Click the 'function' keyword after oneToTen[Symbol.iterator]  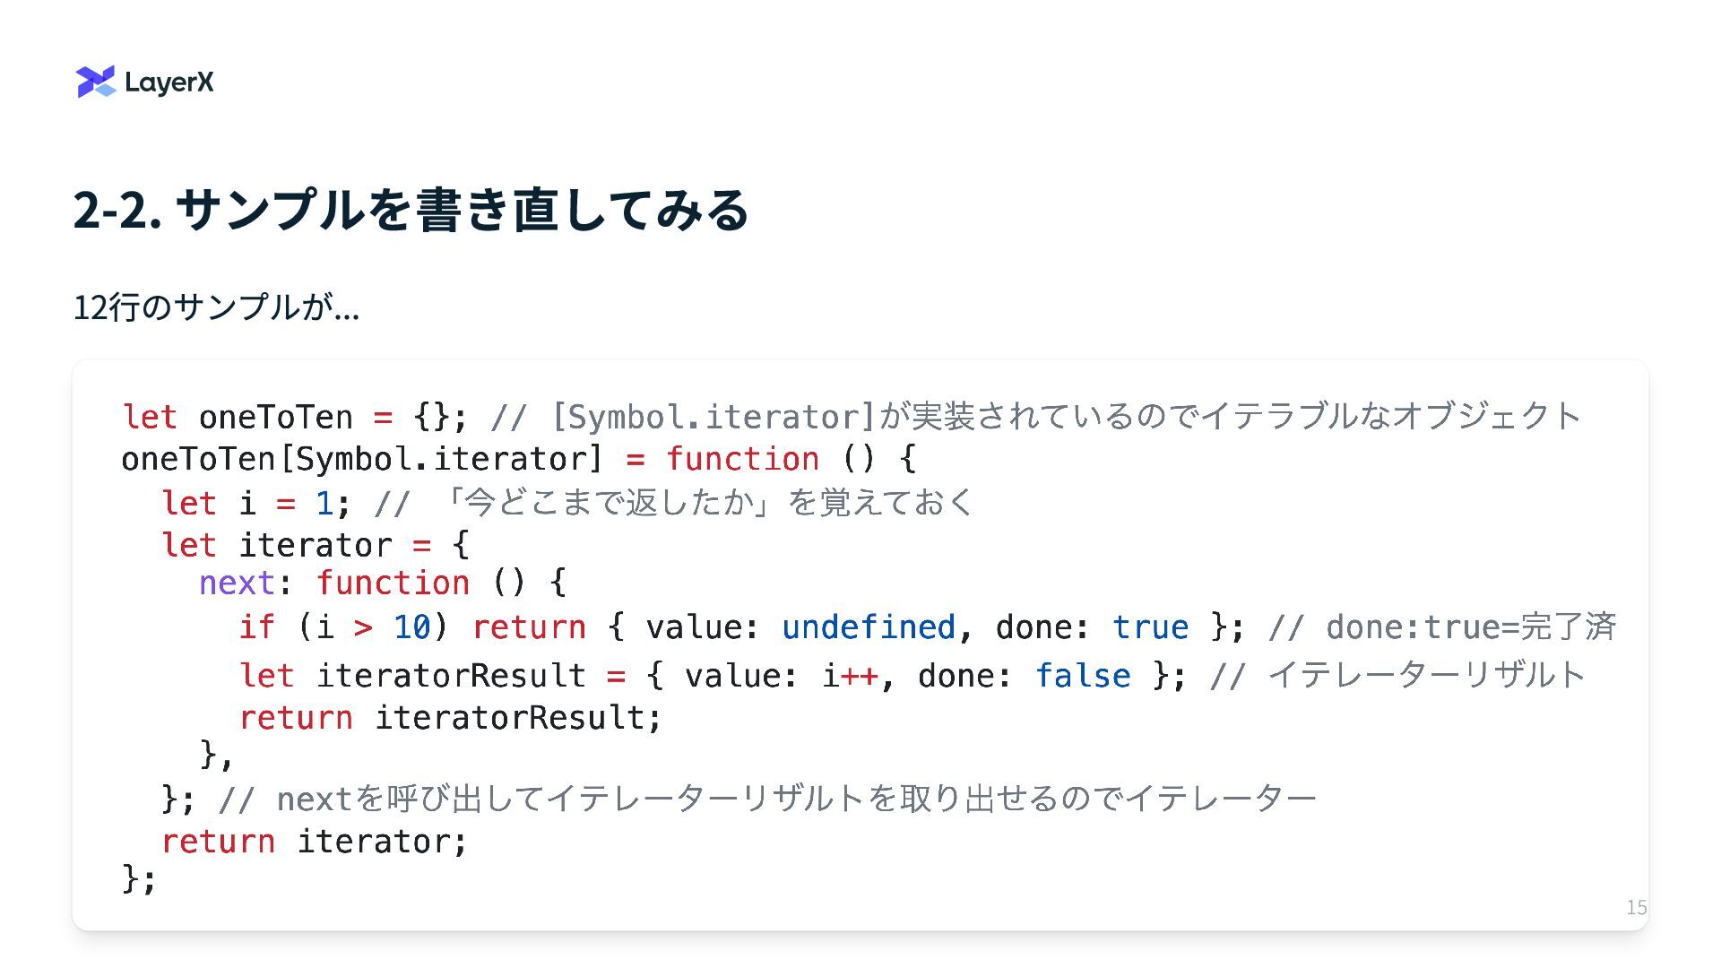pyautogui.click(x=742, y=459)
